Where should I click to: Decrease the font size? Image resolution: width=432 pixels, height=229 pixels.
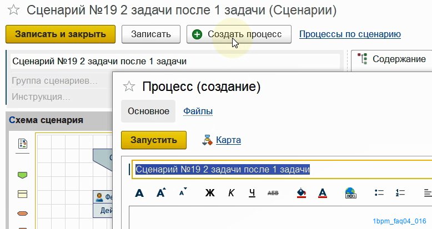pos(183,193)
